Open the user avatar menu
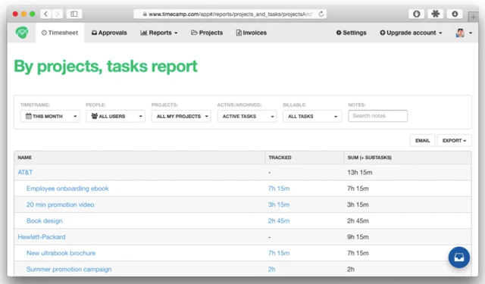This screenshot has height=284, width=485. [x=464, y=33]
